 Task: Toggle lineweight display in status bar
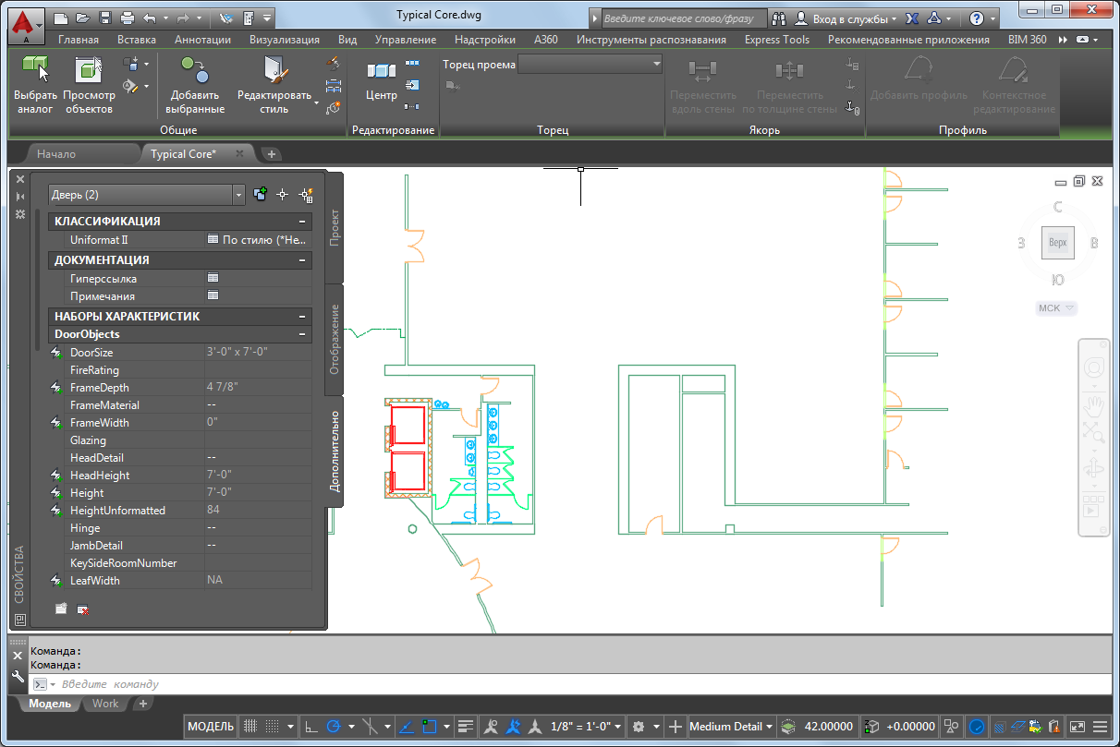466,727
